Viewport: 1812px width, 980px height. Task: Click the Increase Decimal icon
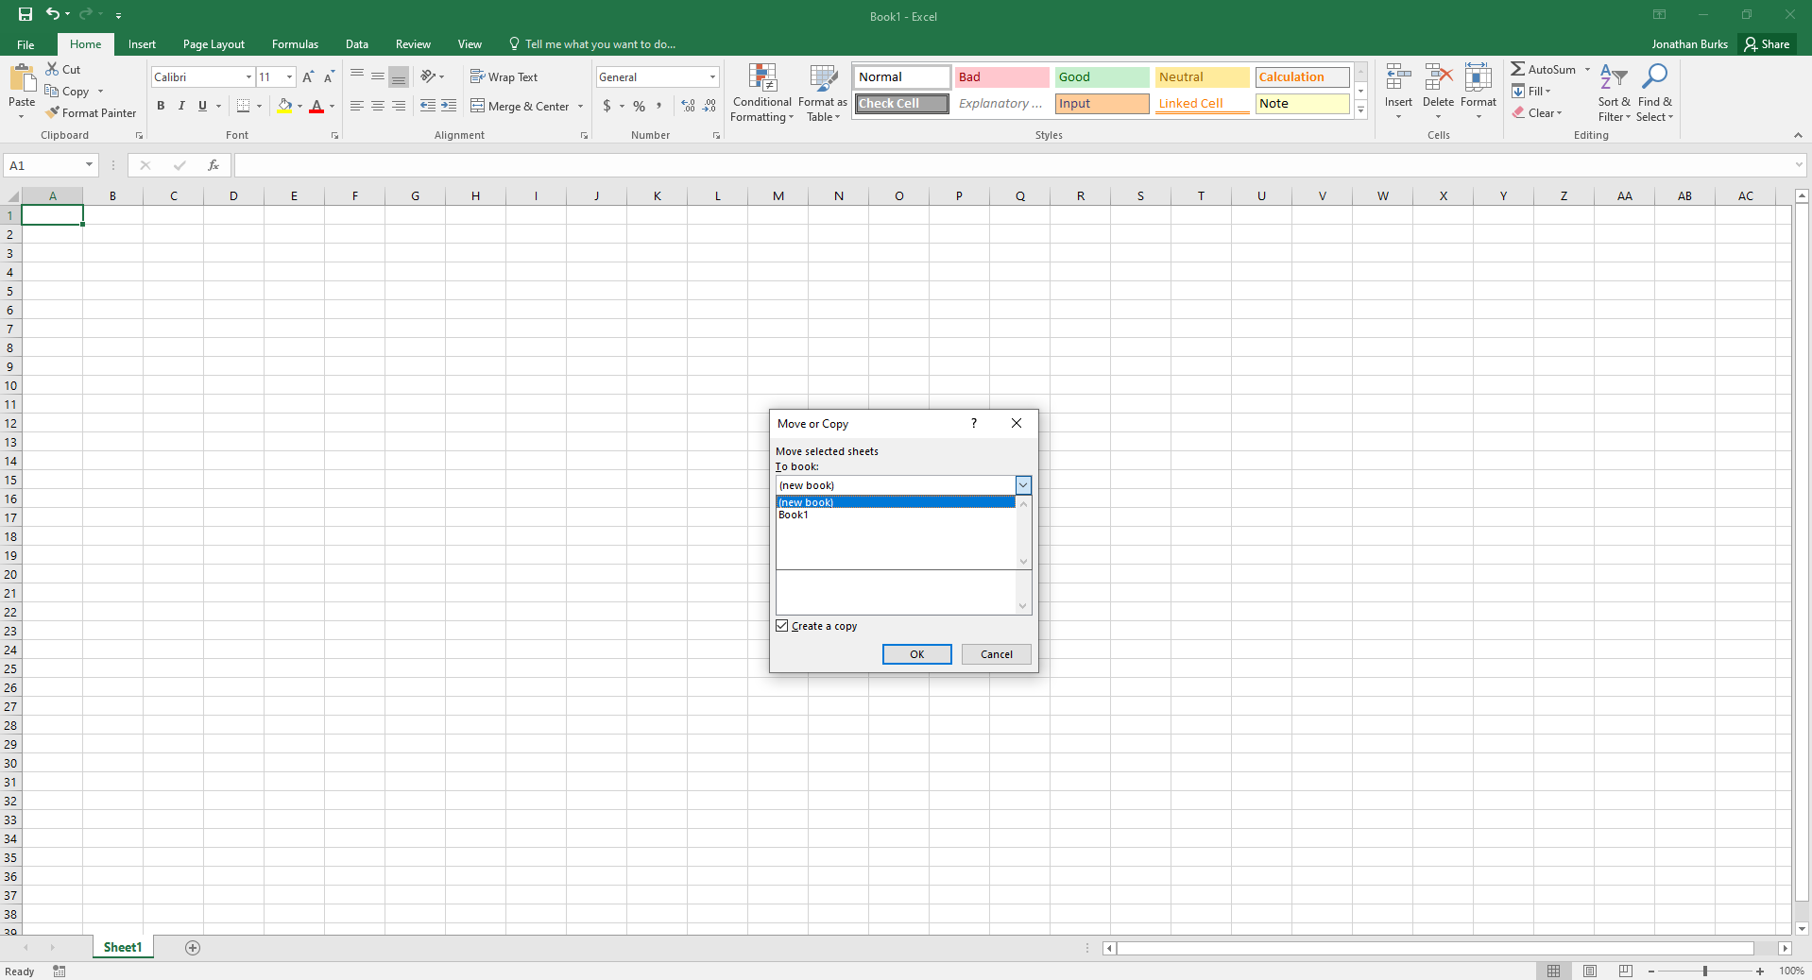point(687,106)
